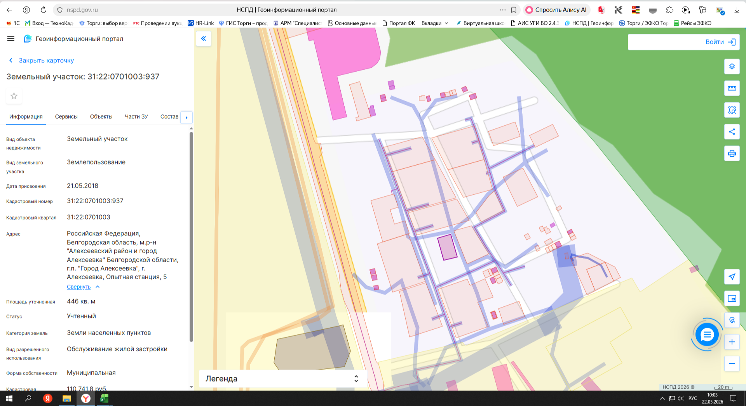The image size is (746, 406).
Task: Select the Состав tab
Action: 169,117
